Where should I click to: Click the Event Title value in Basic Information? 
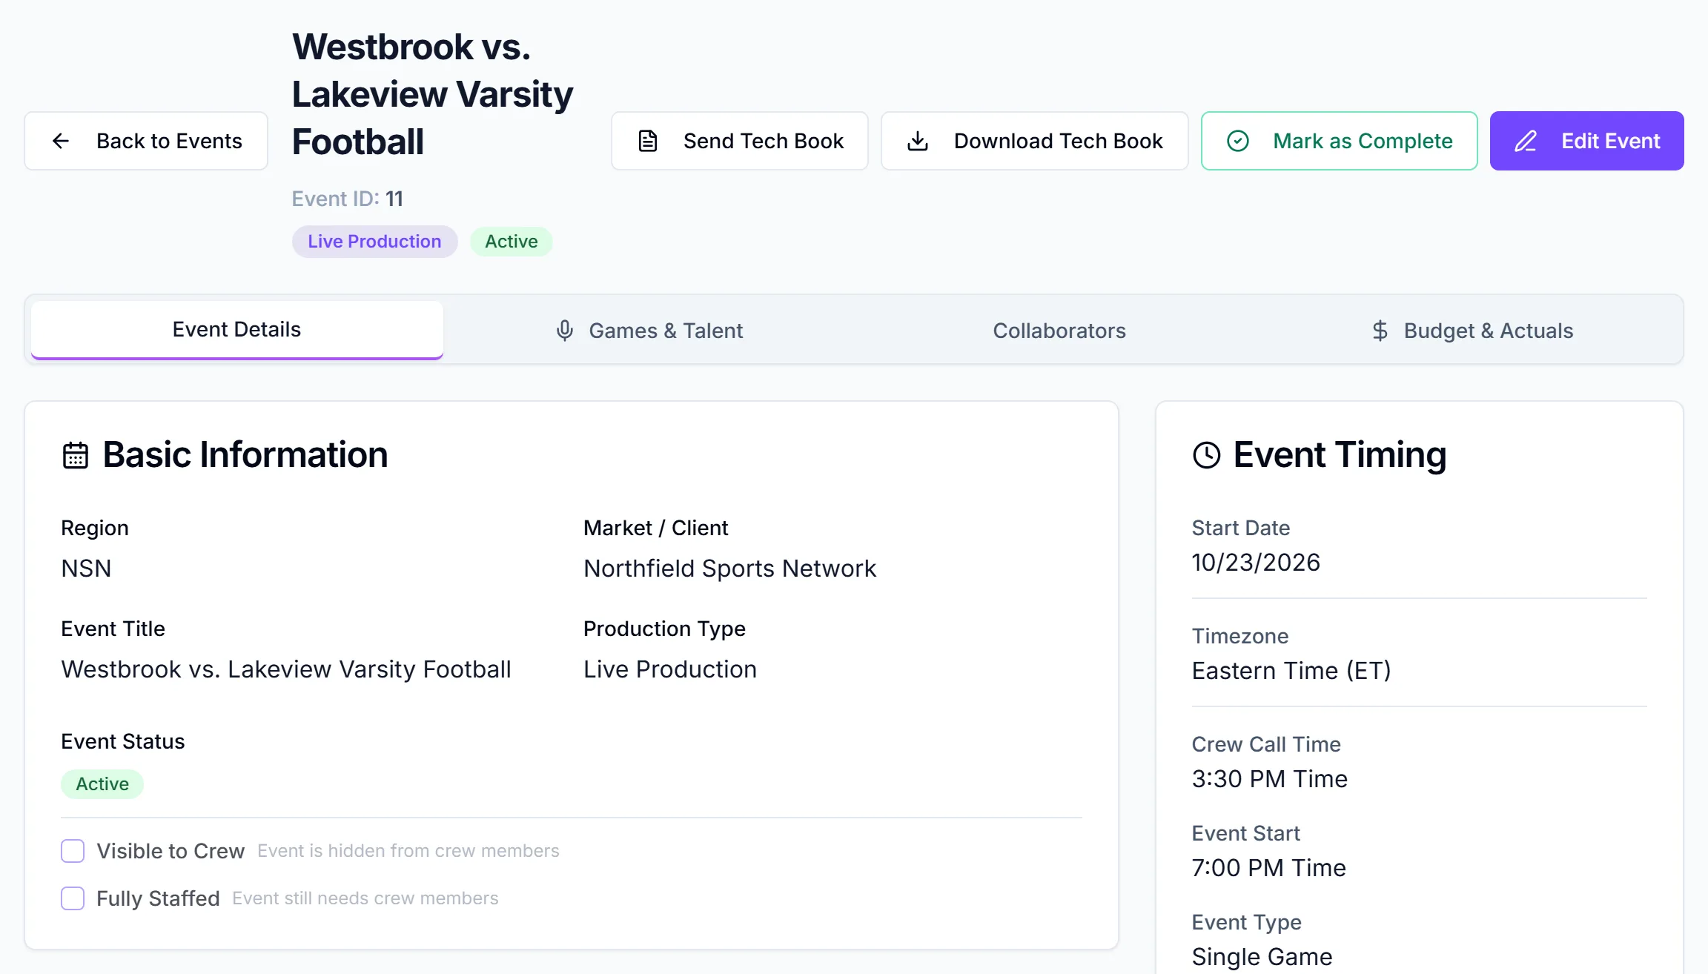(286, 669)
